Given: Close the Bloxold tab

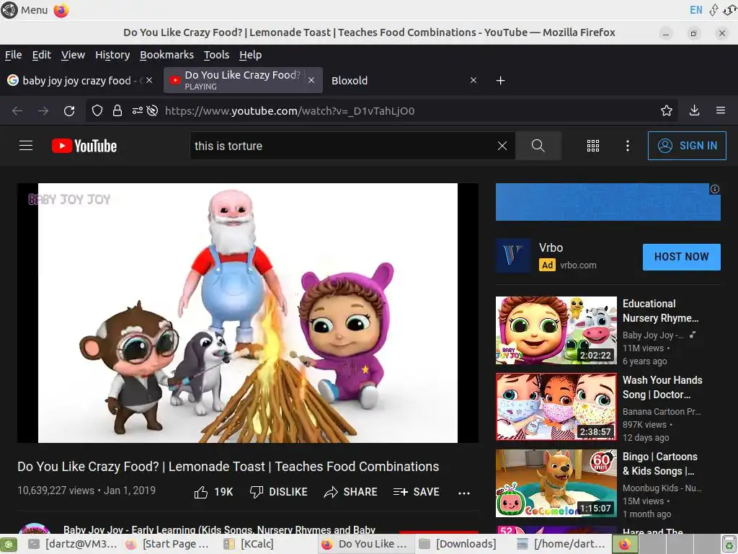Looking at the screenshot, I should coord(474,81).
